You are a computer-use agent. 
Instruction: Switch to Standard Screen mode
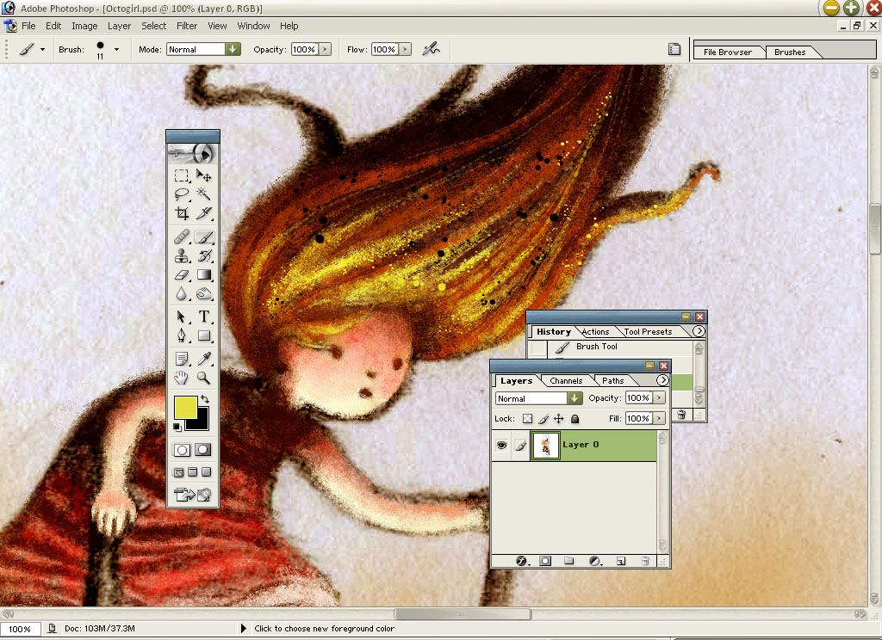pyautogui.click(x=179, y=472)
